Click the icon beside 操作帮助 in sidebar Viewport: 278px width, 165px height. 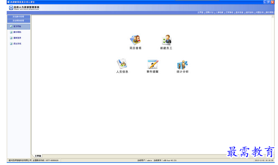pos(11,32)
